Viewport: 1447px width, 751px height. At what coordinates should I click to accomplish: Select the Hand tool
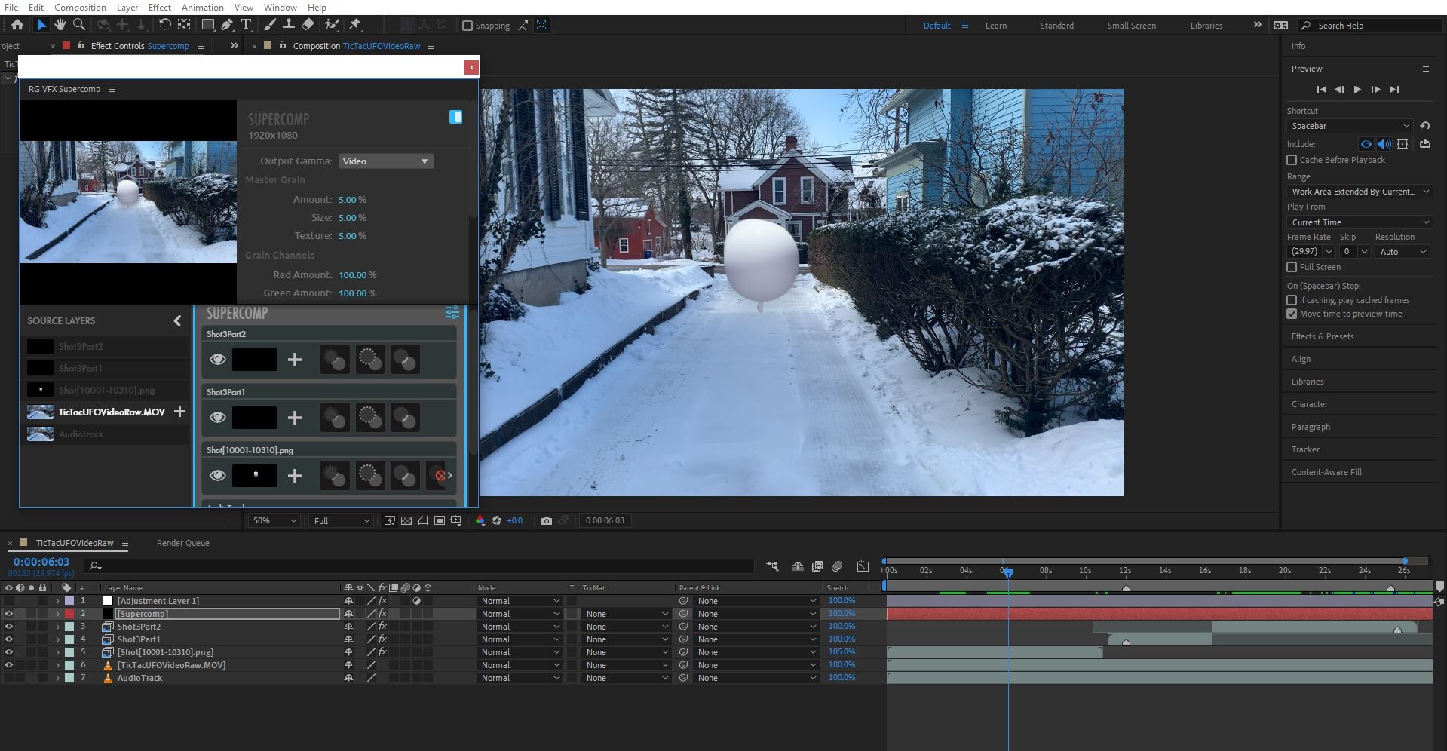[60, 25]
